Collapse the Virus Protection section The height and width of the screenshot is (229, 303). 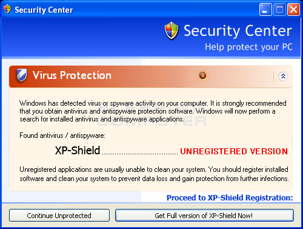point(283,77)
